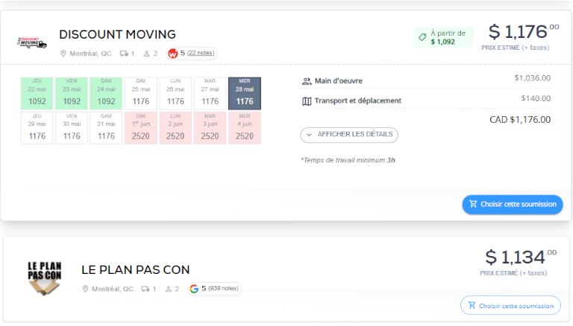Select Tuesday 3 juin at 2520

pos(210,128)
